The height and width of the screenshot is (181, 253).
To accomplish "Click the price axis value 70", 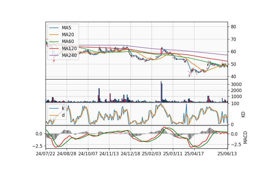I will coord(233,39).
